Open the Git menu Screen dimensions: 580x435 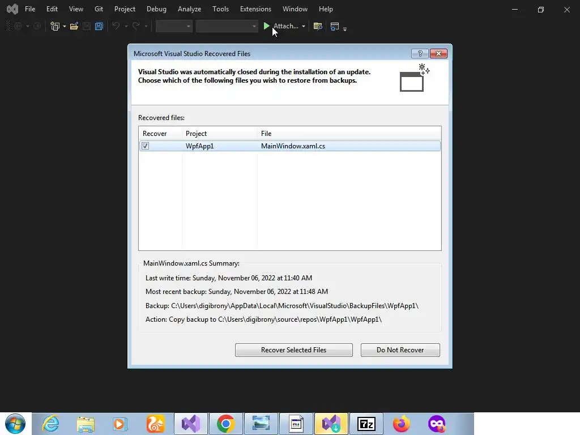[x=99, y=9]
